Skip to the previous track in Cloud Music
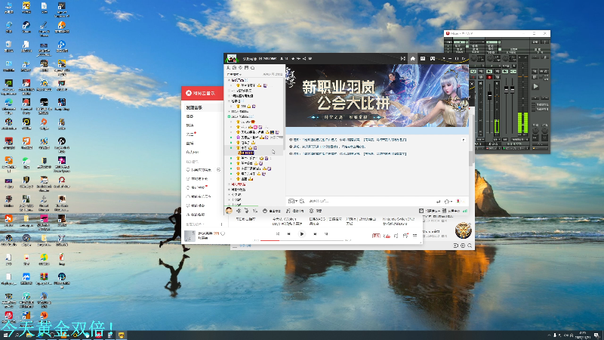 [289, 233]
